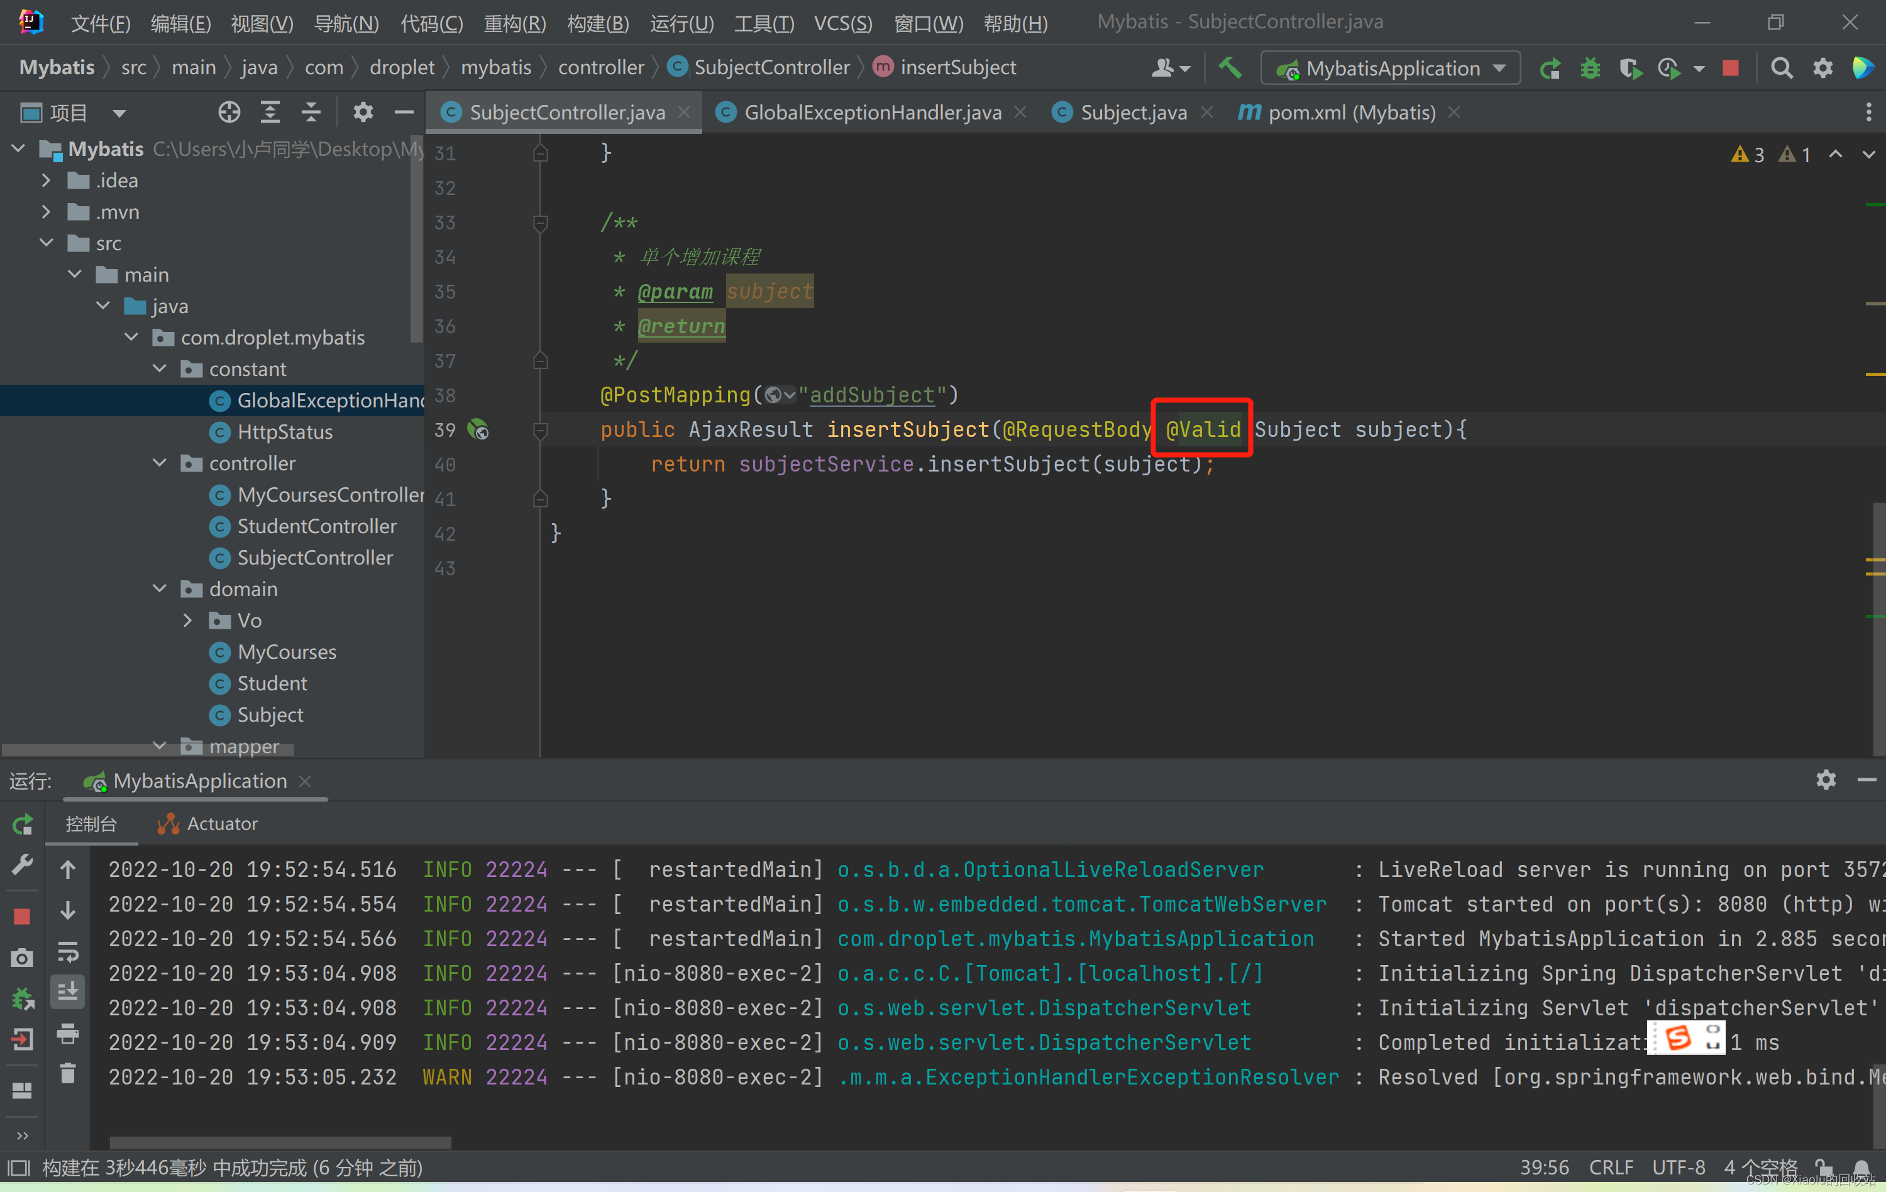
Task: Click the addSubject URL link in PostMapping
Action: (872, 395)
